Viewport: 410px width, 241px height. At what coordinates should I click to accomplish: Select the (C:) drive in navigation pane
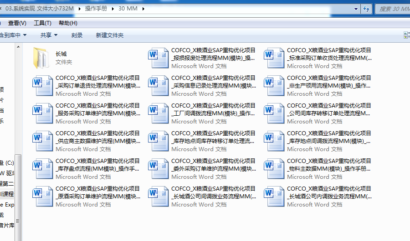pyautogui.click(x=7, y=163)
